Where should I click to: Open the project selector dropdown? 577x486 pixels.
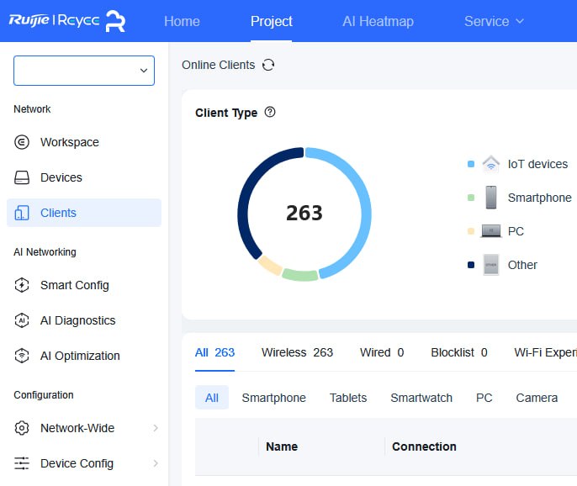point(84,71)
